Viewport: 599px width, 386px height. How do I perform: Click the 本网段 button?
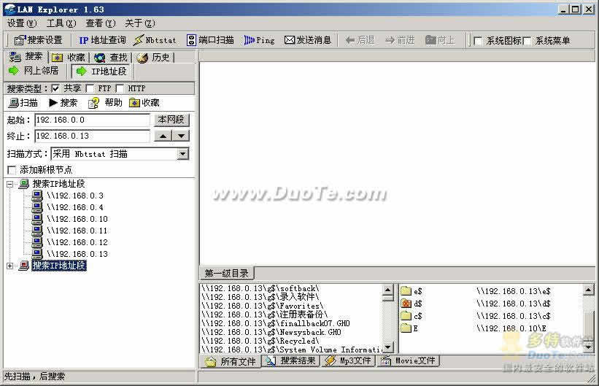(171, 120)
